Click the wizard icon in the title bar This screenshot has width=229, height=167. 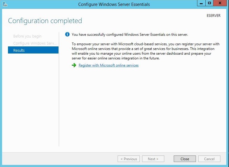pos(4,4)
